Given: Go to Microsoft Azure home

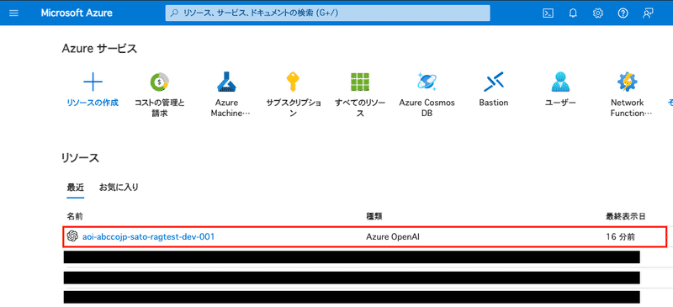Looking at the screenshot, I should (77, 13).
